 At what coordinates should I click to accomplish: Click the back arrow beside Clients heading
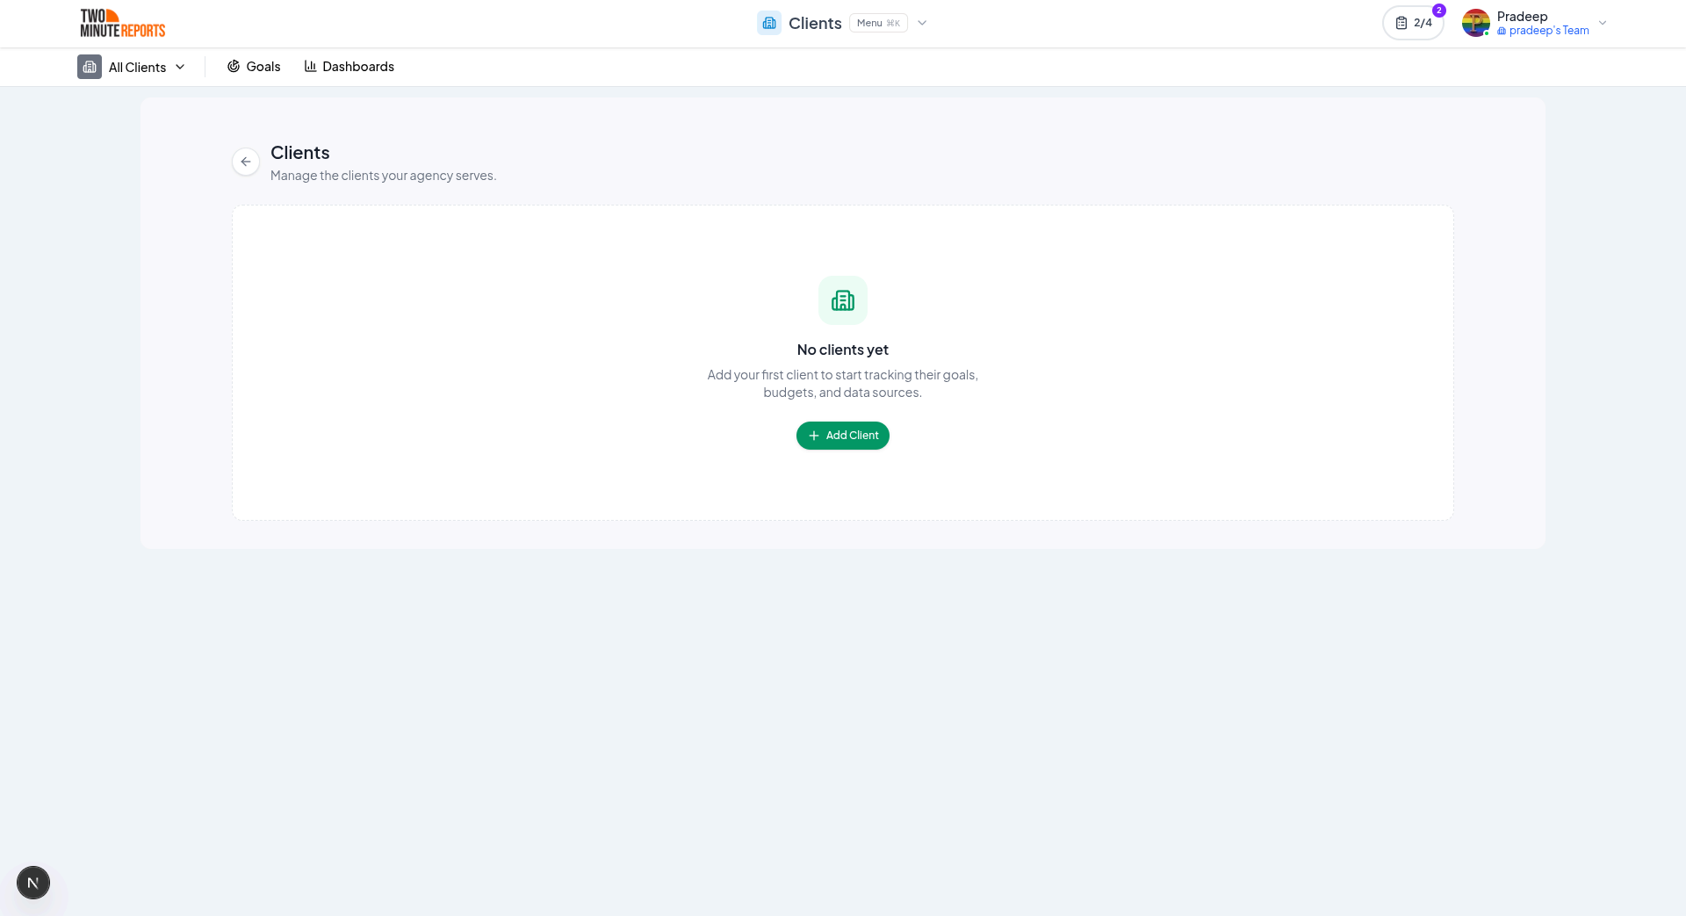[x=246, y=162]
